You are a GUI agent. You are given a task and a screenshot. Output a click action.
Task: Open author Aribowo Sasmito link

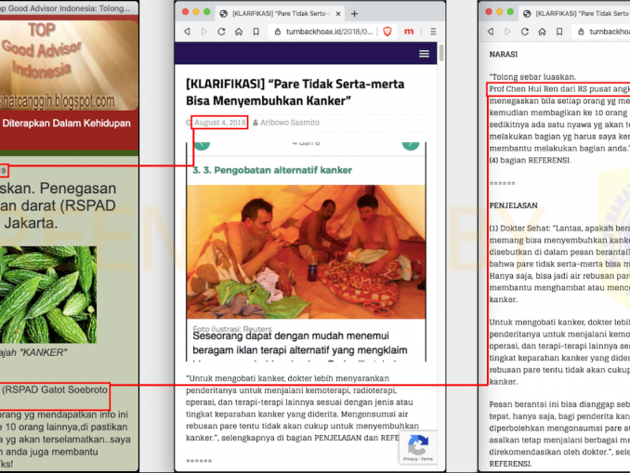click(290, 123)
